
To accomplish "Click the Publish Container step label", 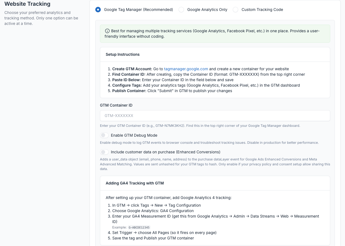I will click(x=129, y=91).
